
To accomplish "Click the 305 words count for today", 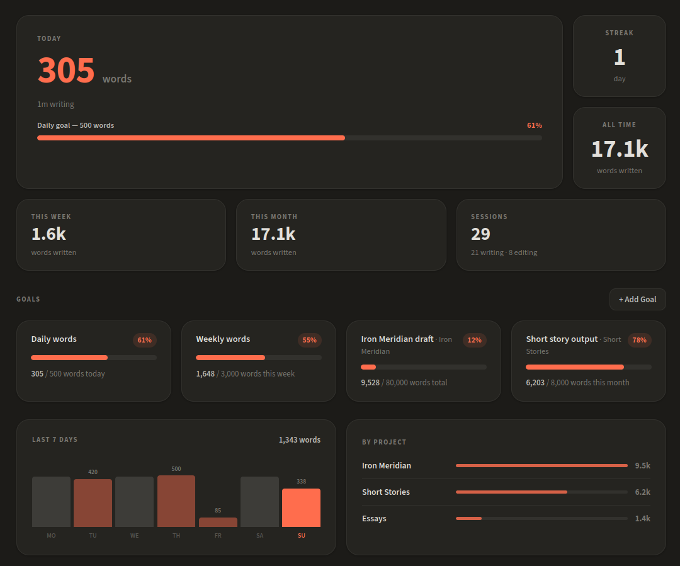I will coord(84,71).
